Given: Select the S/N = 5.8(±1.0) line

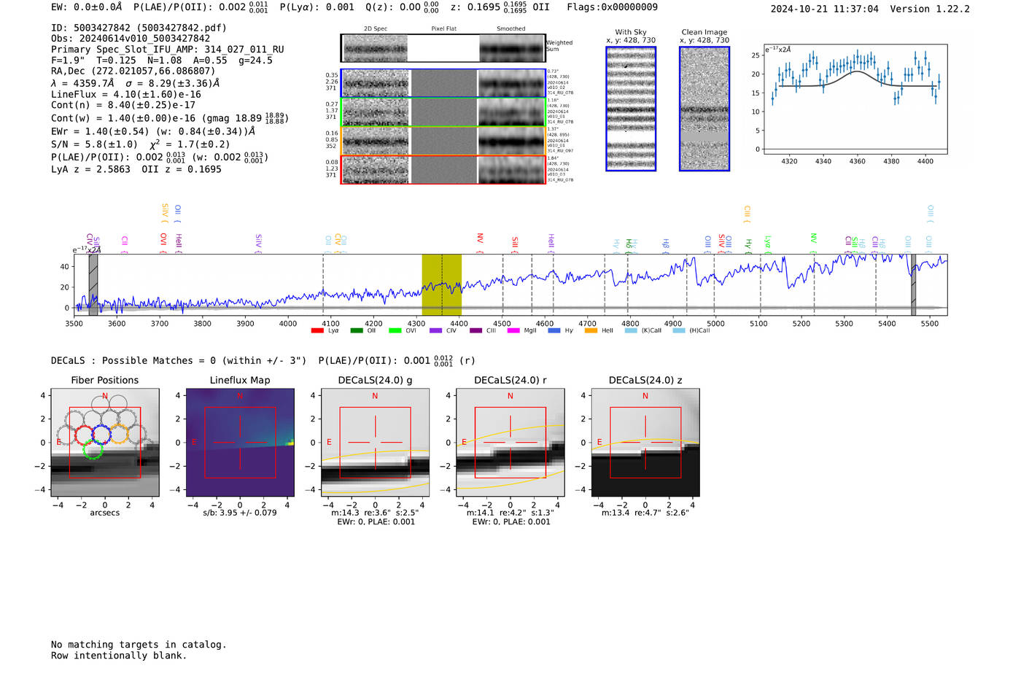Looking at the screenshot, I should pos(94,144).
